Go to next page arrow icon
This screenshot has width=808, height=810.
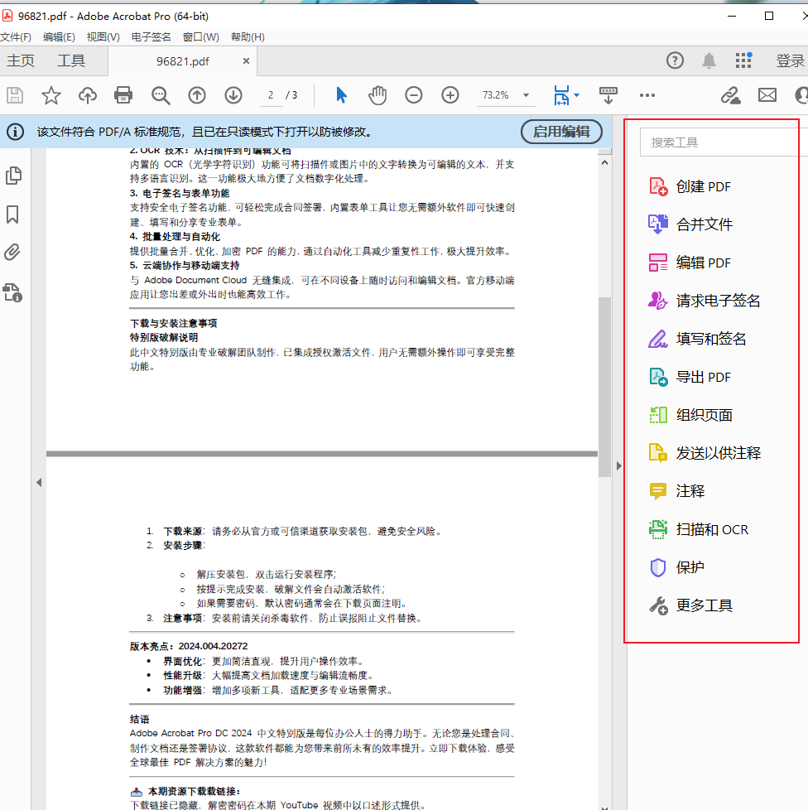tap(233, 95)
